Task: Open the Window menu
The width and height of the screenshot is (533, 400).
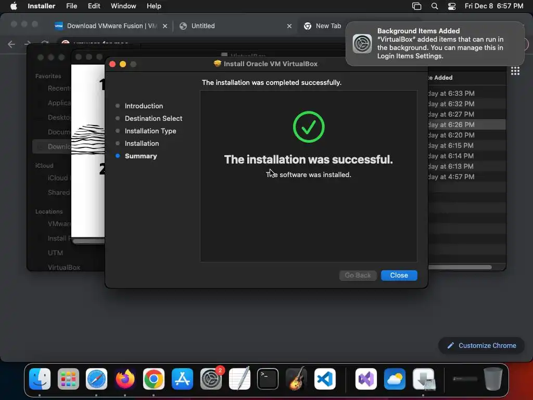Action: pos(123,6)
